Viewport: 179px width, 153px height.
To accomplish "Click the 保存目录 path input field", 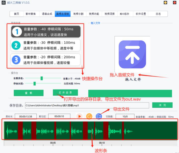I will 87,105.
